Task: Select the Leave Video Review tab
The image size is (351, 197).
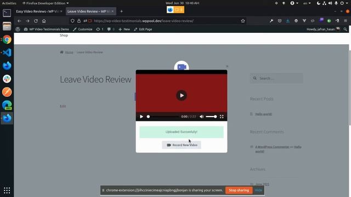Action: click(89, 11)
